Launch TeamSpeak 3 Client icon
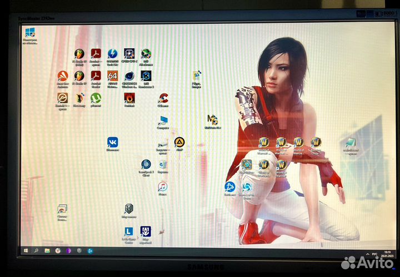 (146, 165)
